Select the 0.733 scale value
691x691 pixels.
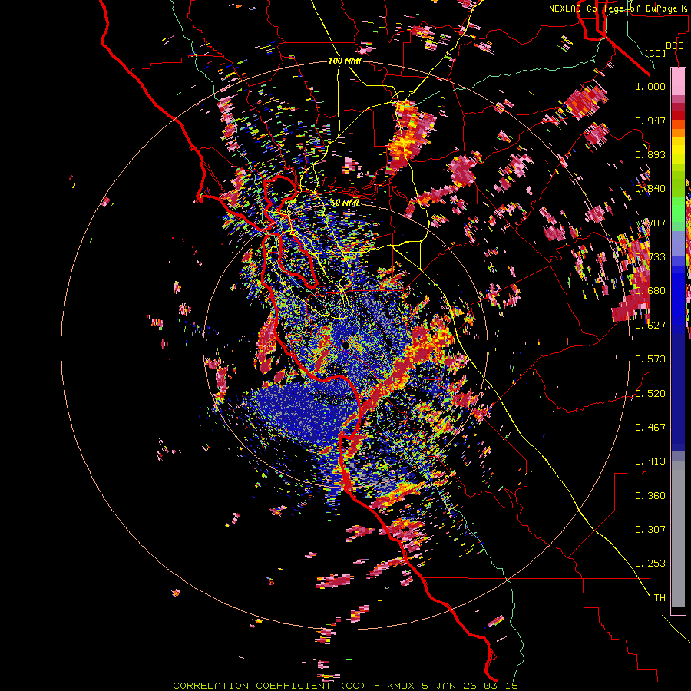[x=650, y=257]
